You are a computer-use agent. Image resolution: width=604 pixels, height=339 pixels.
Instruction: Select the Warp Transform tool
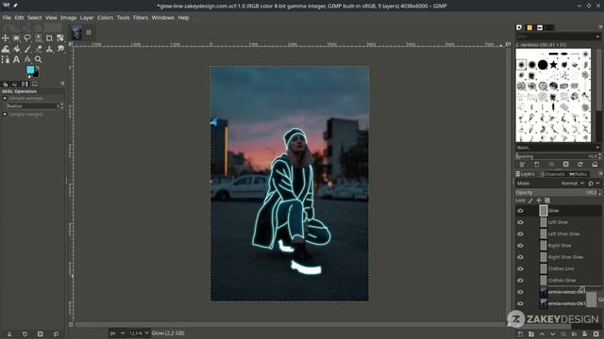click(6, 49)
